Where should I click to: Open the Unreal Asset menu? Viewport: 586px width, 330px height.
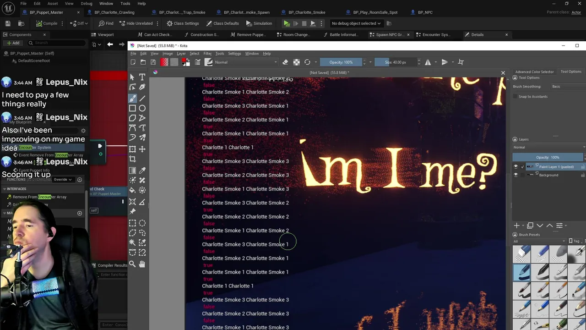pos(53,3)
